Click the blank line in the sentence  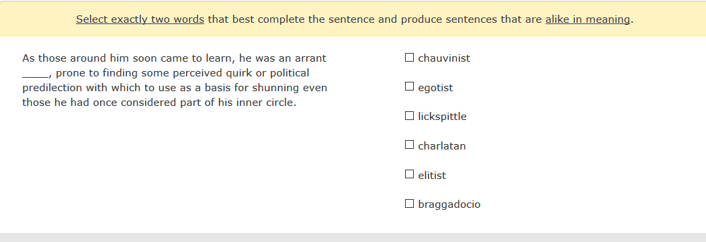35,76
